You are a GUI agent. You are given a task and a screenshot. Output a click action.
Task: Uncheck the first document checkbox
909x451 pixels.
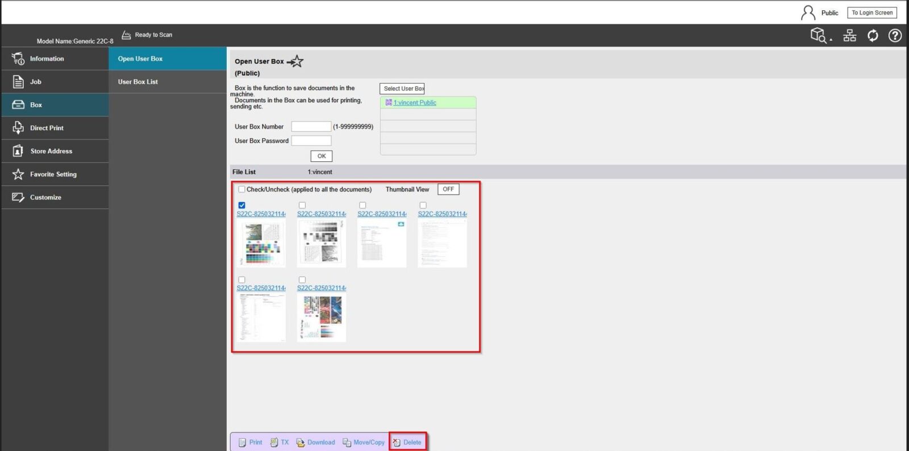pos(242,205)
